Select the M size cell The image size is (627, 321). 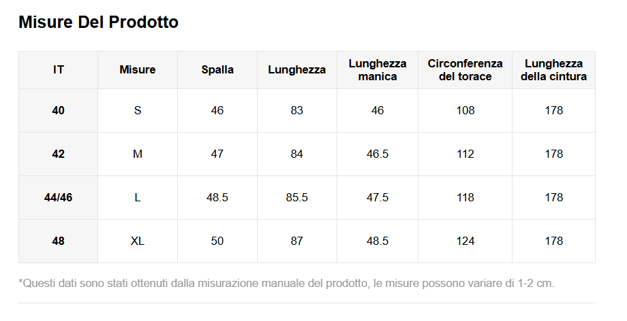138,154
